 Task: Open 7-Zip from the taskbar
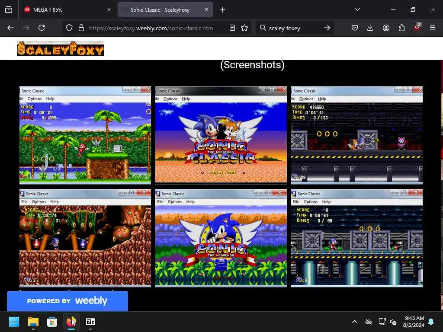point(90,322)
